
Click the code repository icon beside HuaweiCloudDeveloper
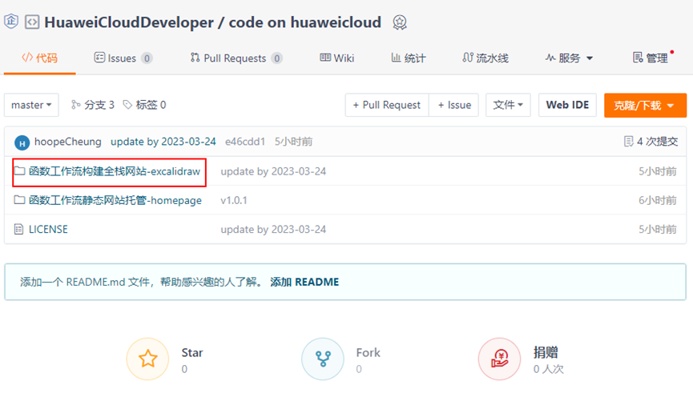(32, 22)
